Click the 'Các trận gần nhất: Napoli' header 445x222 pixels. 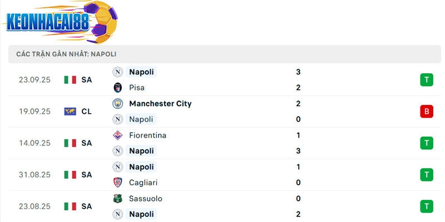pyautogui.click(x=66, y=54)
